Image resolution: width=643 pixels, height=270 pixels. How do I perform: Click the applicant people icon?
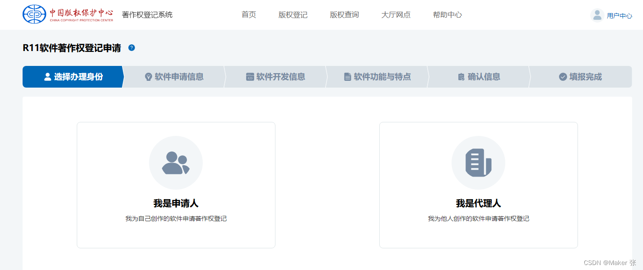tap(176, 163)
